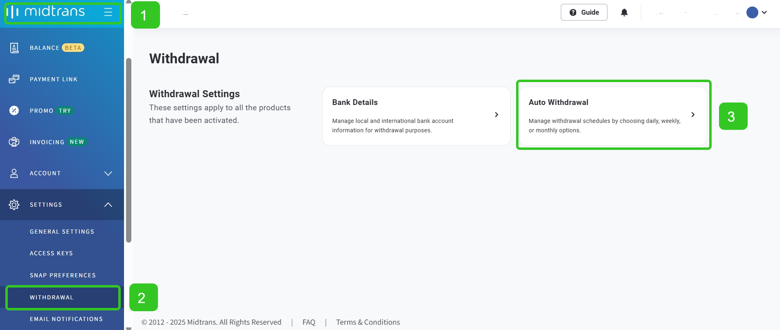780x330 pixels.
Task: Click the Guide button
Action: [x=584, y=12]
